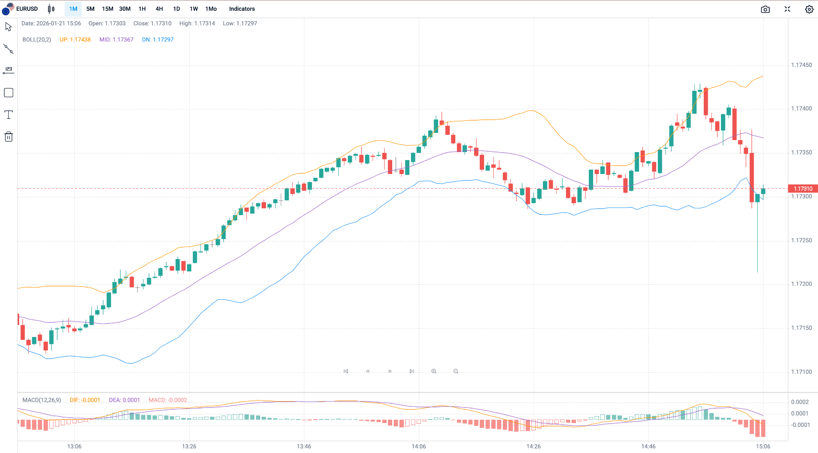This screenshot has width=818, height=453.
Task: Toggle fullscreen with the collapse arrows icon
Action: coord(787,9)
